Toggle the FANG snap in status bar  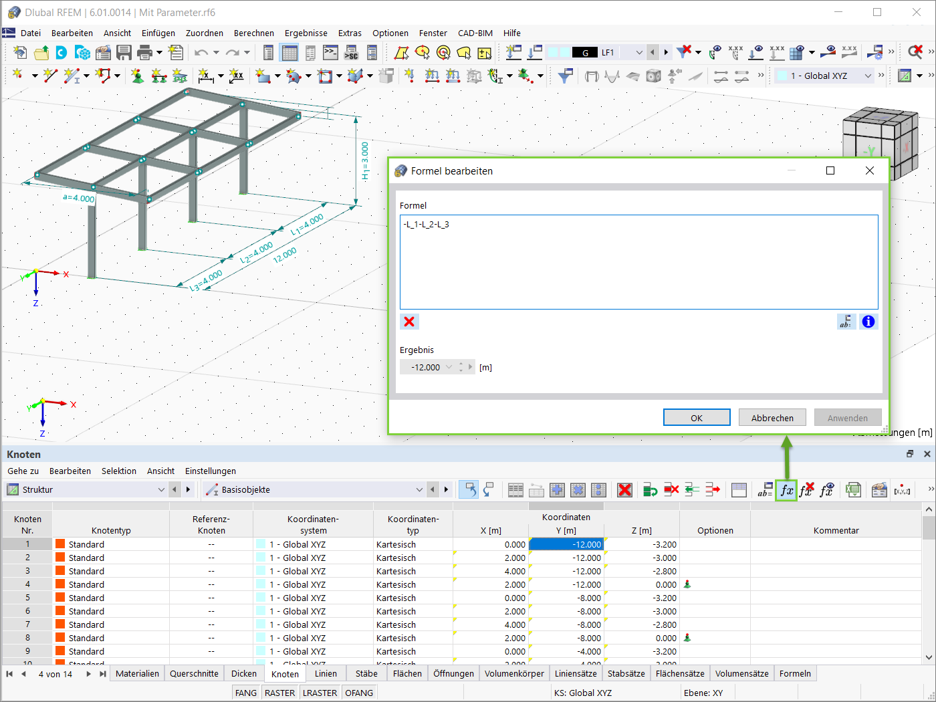tap(246, 693)
